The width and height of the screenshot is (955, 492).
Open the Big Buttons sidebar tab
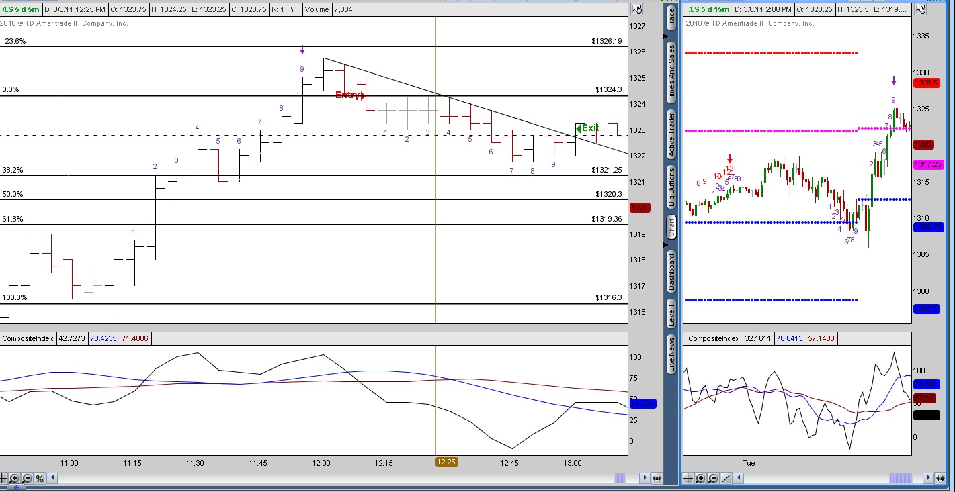tap(671, 187)
